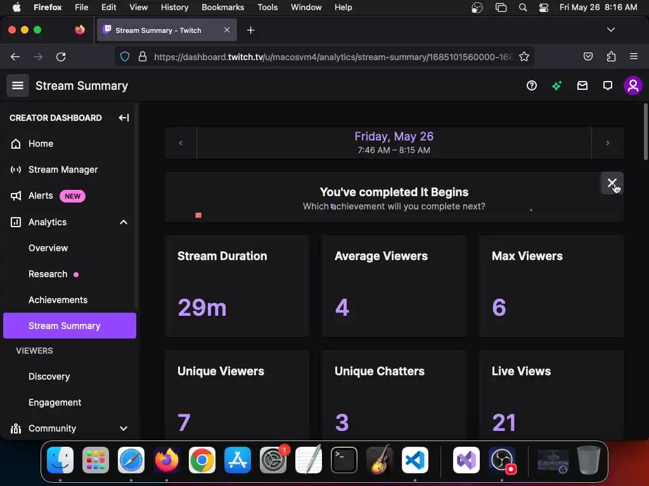The image size is (649, 486).
Task: Open the Whispers chat bubble icon
Action: [608, 85]
